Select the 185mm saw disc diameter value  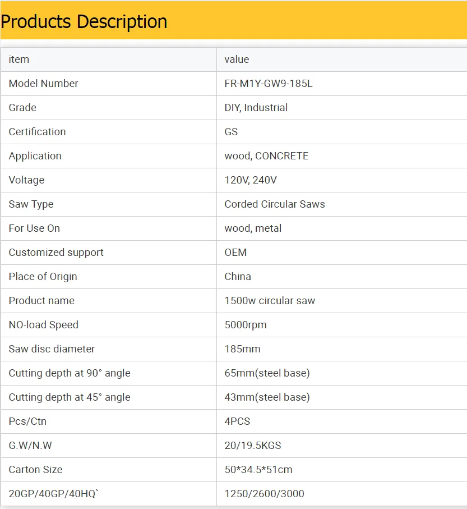(242, 349)
